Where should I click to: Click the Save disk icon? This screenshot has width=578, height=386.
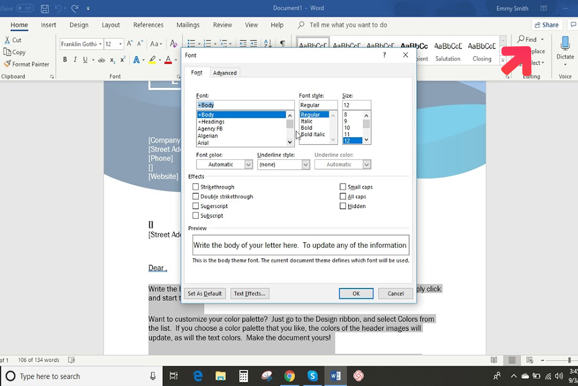click(x=45, y=8)
